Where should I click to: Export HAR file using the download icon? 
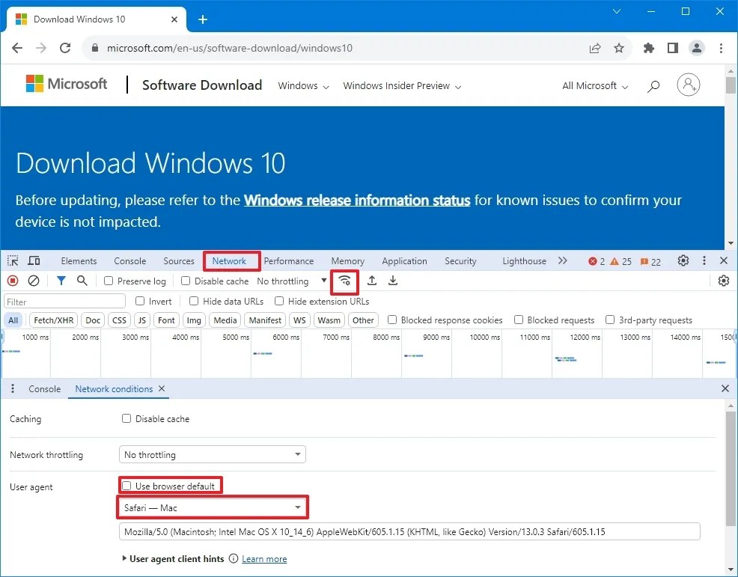coord(393,281)
